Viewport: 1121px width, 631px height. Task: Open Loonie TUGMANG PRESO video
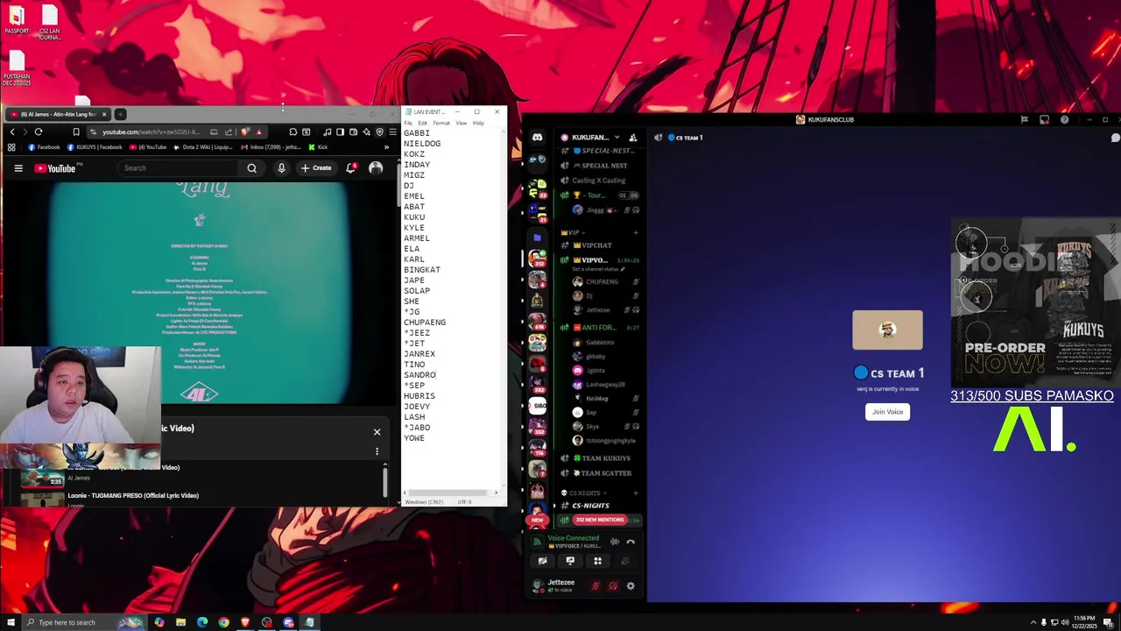coord(133,495)
